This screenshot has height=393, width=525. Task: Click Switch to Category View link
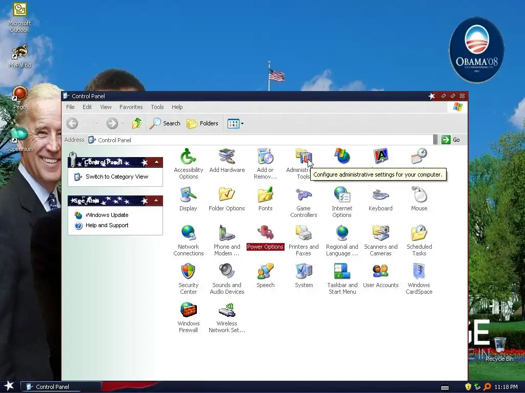117,177
